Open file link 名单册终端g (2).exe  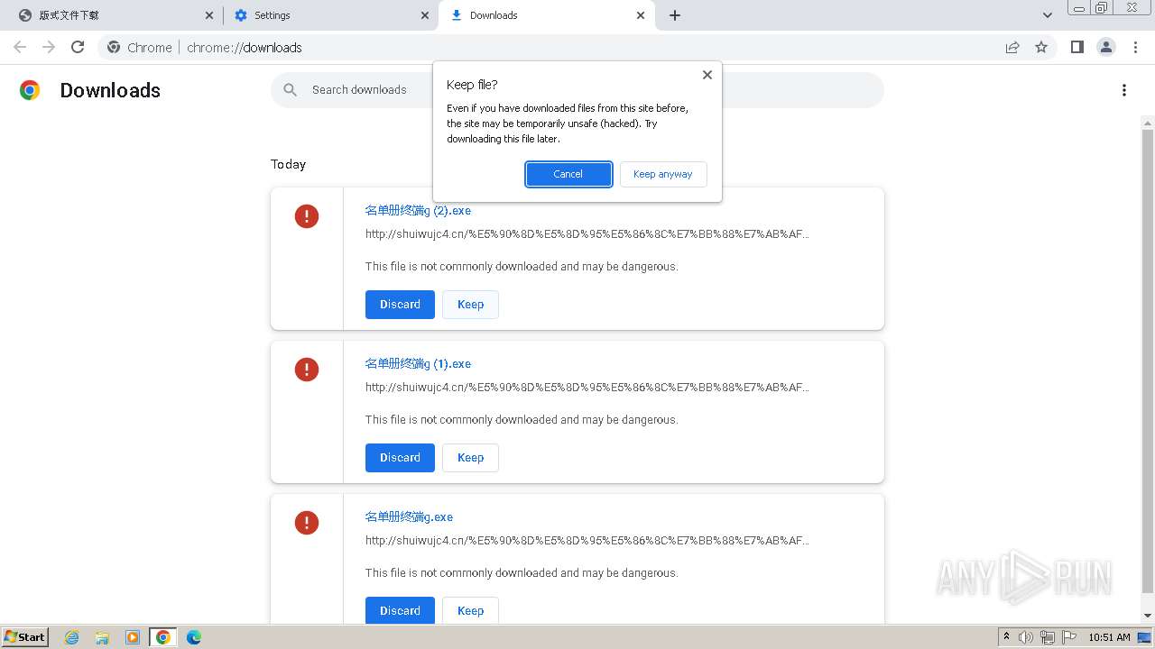click(418, 211)
